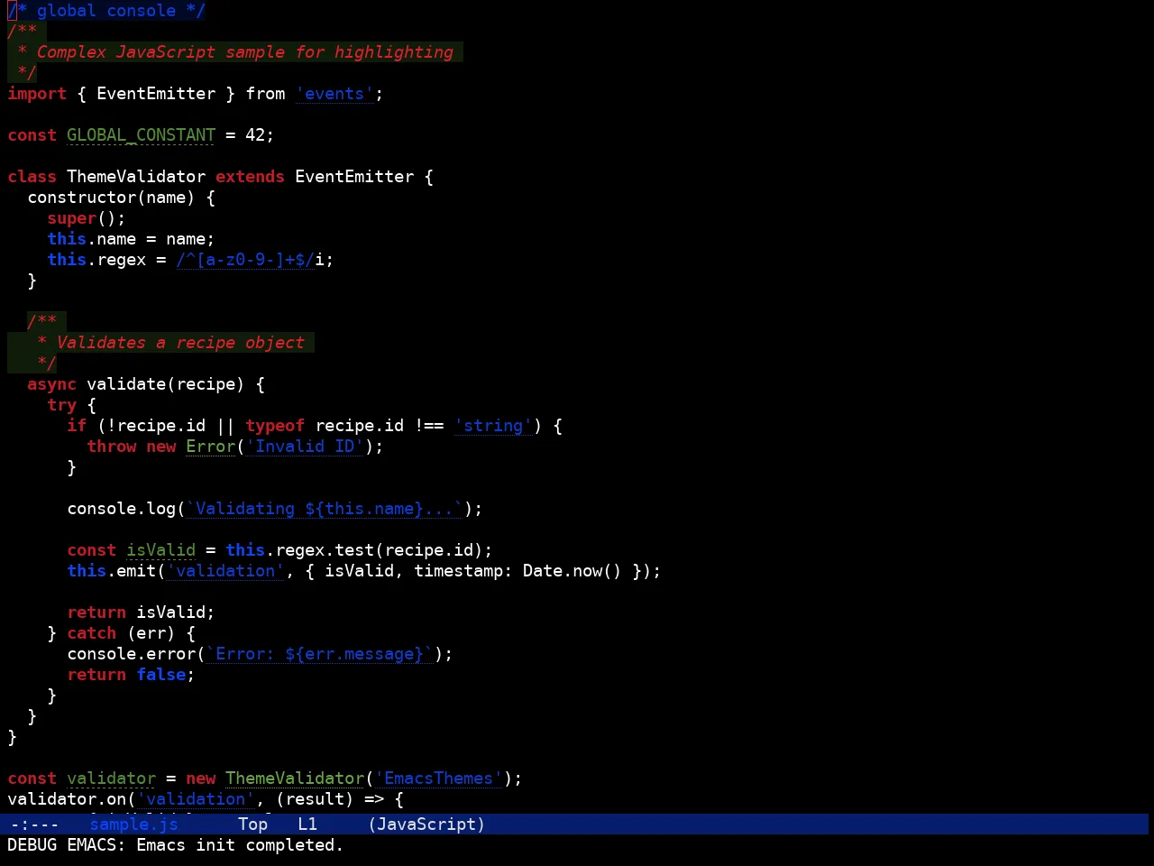Click the sample.js buffer name in mode line
The image size is (1154, 866).
133,824
